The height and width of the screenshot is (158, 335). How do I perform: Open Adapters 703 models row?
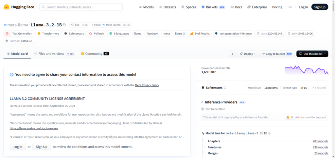(x=268, y=141)
